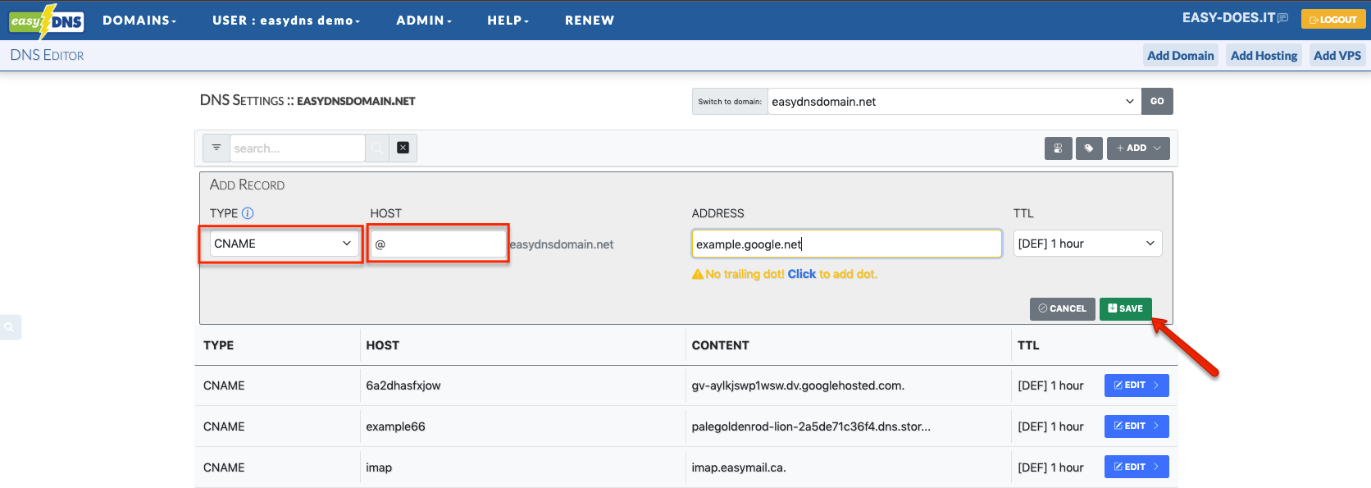Open the HELP menu
1371x488 pixels.
tap(508, 21)
